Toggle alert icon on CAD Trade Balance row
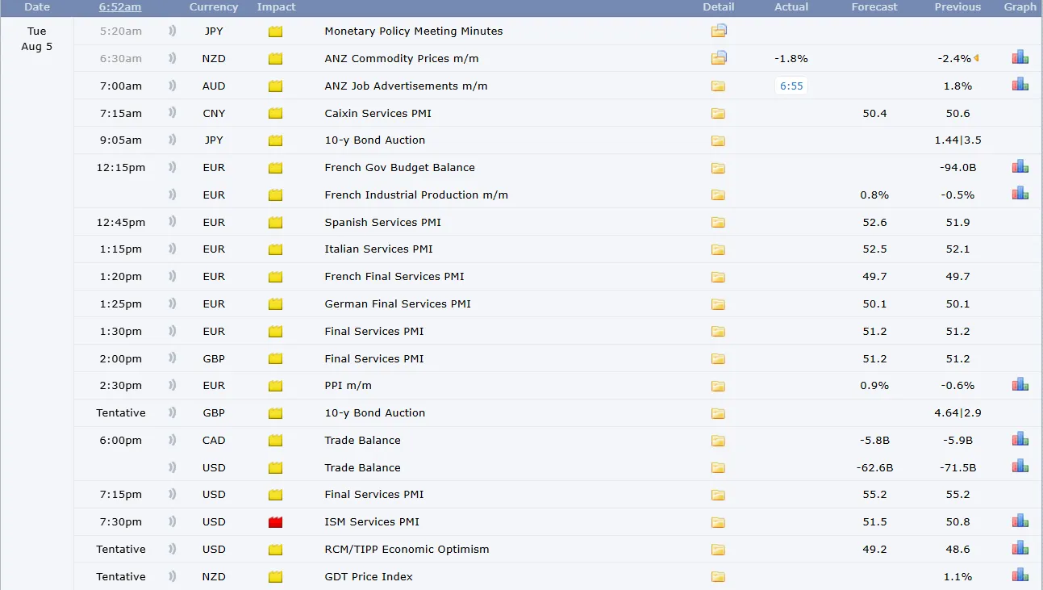 pyautogui.click(x=172, y=440)
